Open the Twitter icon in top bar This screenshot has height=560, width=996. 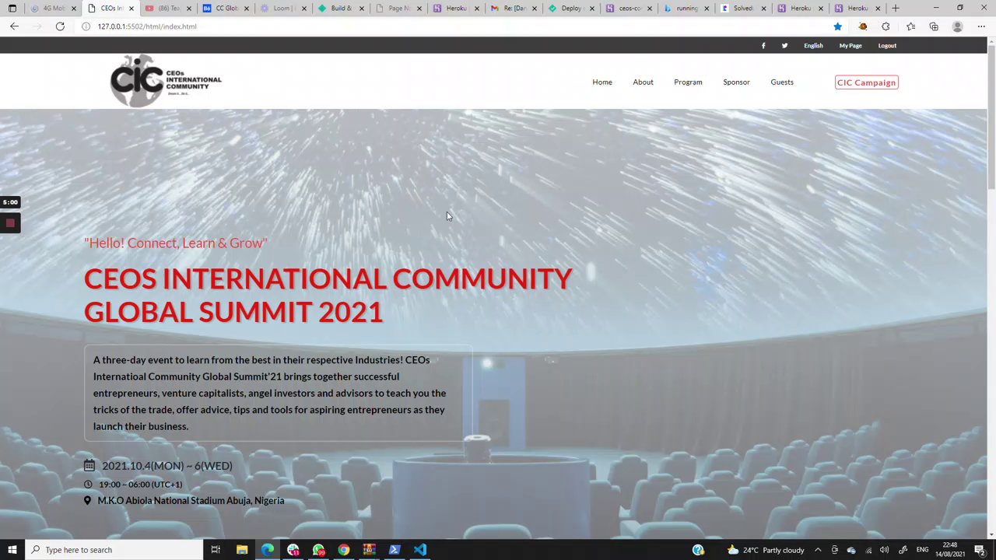point(784,46)
